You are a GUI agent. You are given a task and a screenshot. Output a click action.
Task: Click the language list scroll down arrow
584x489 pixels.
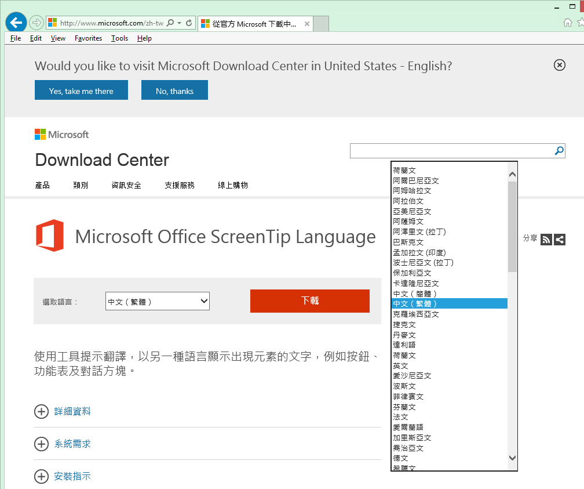(512, 458)
